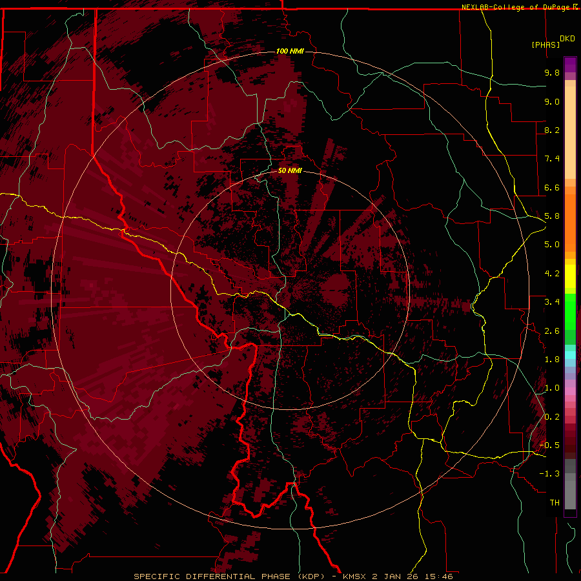Click the -0.5 scale value
Viewport: 581px width, 581px height.
coord(549,445)
